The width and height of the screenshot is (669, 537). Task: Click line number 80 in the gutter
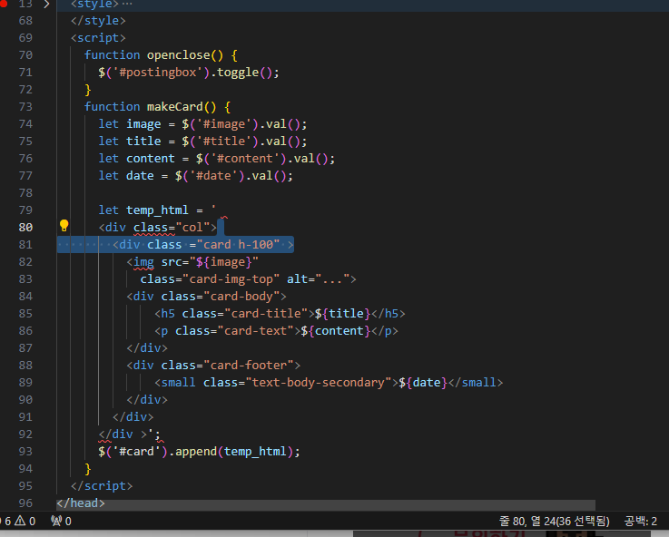[25, 228]
